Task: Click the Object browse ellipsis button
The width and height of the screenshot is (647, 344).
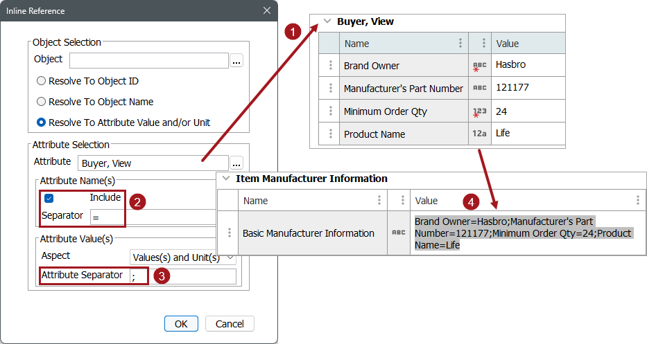Action: point(236,61)
